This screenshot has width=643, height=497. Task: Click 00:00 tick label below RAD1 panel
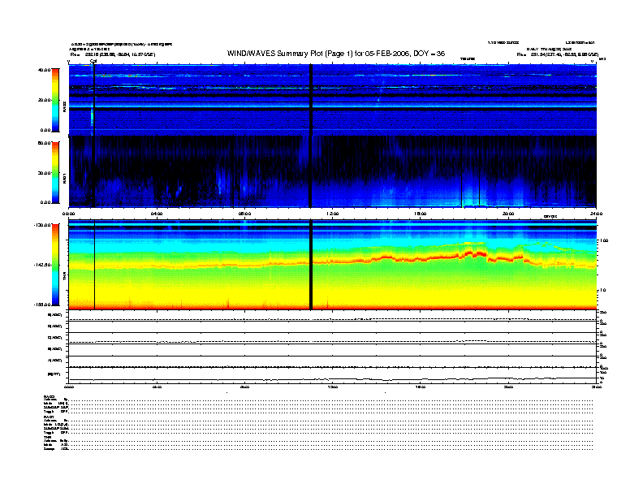pos(68,214)
